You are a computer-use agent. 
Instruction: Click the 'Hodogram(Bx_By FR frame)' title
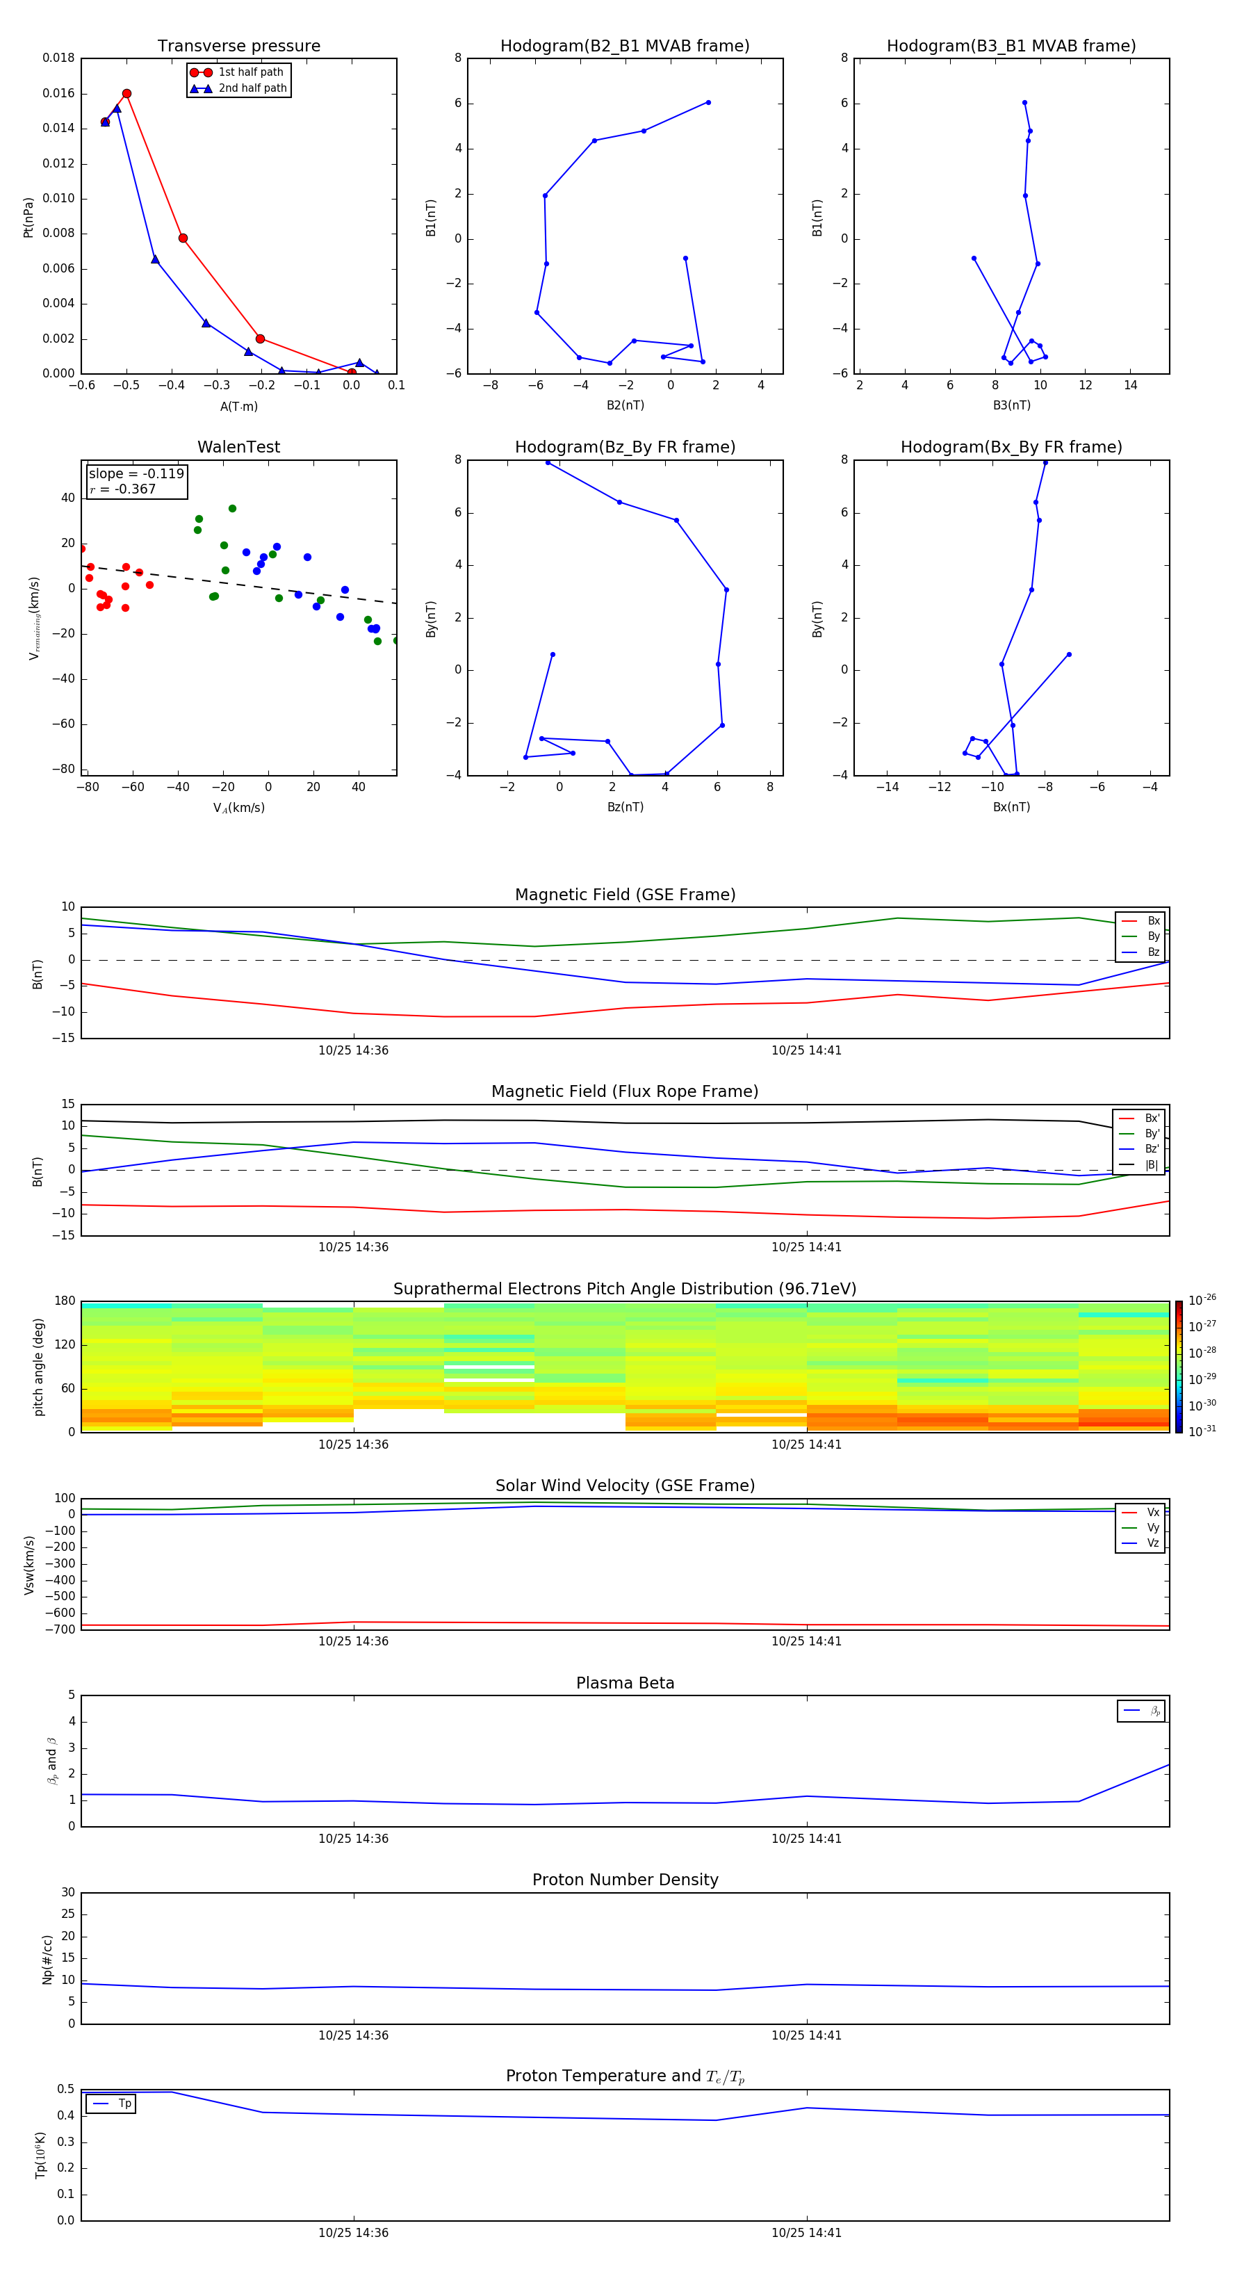[1011, 447]
